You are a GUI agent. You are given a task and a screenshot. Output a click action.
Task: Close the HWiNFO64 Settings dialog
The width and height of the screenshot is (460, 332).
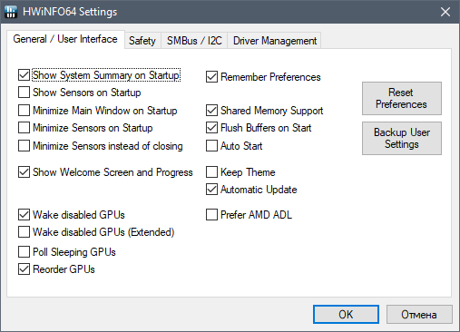click(x=445, y=12)
